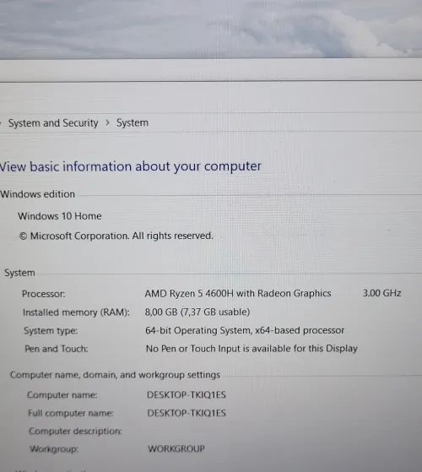422x472 pixels.
Task: Select the AMD Ryzen 5 4600H value
Action: (238, 294)
